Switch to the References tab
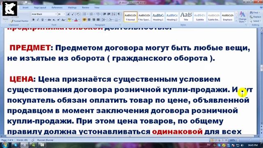 pyautogui.click(x=57, y=7)
